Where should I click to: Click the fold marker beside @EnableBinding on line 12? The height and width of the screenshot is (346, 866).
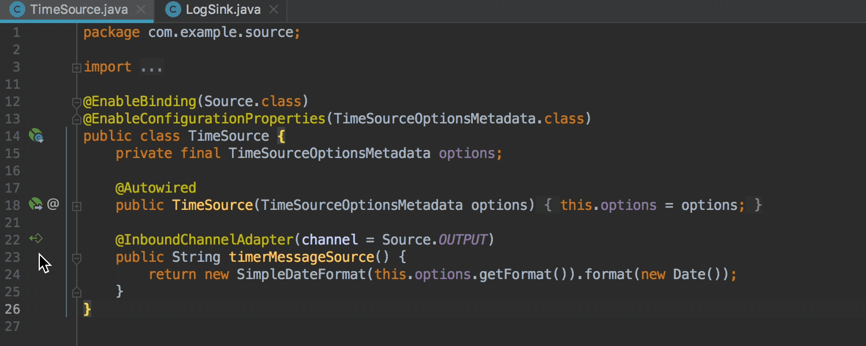click(x=76, y=103)
